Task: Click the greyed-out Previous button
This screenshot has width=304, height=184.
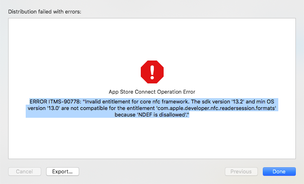Action: pos(241,172)
